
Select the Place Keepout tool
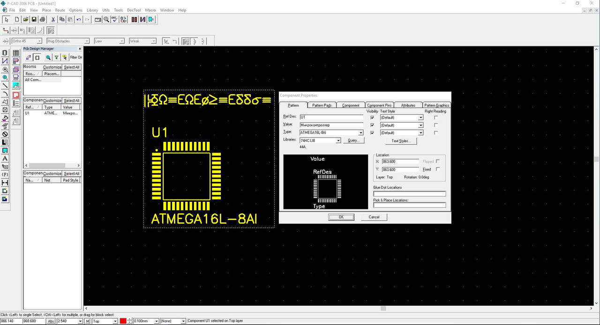(5, 134)
